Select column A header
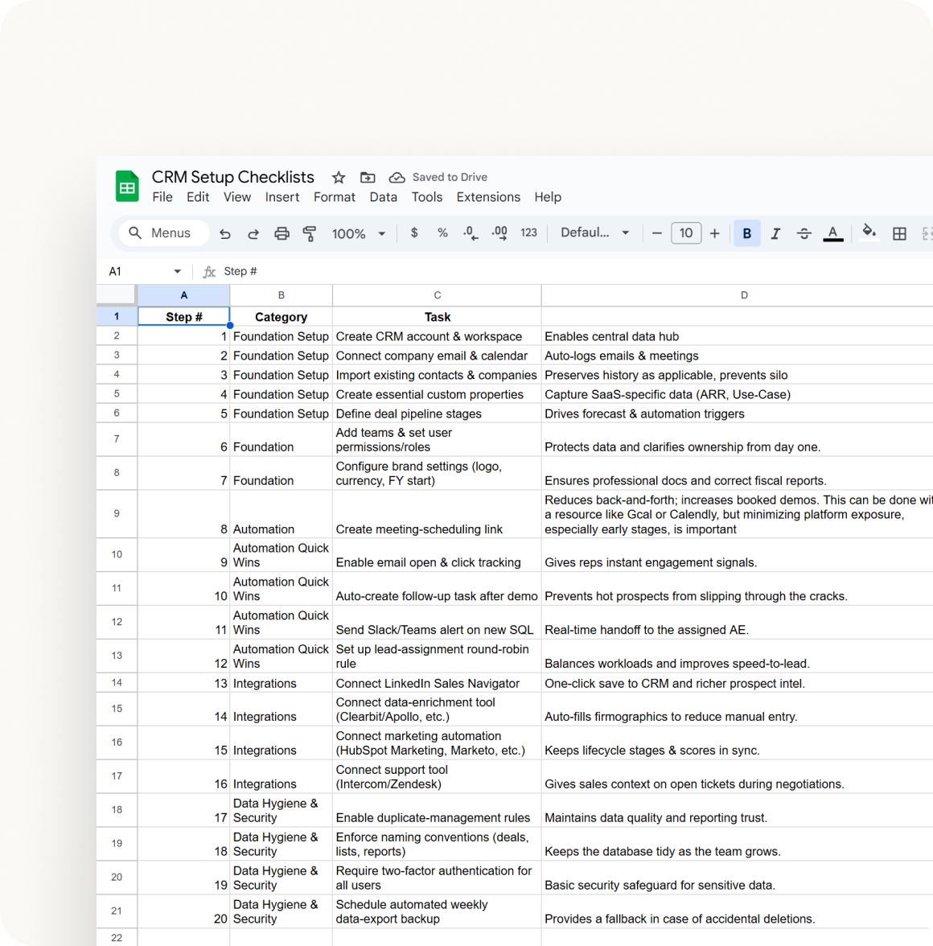 click(183, 295)
